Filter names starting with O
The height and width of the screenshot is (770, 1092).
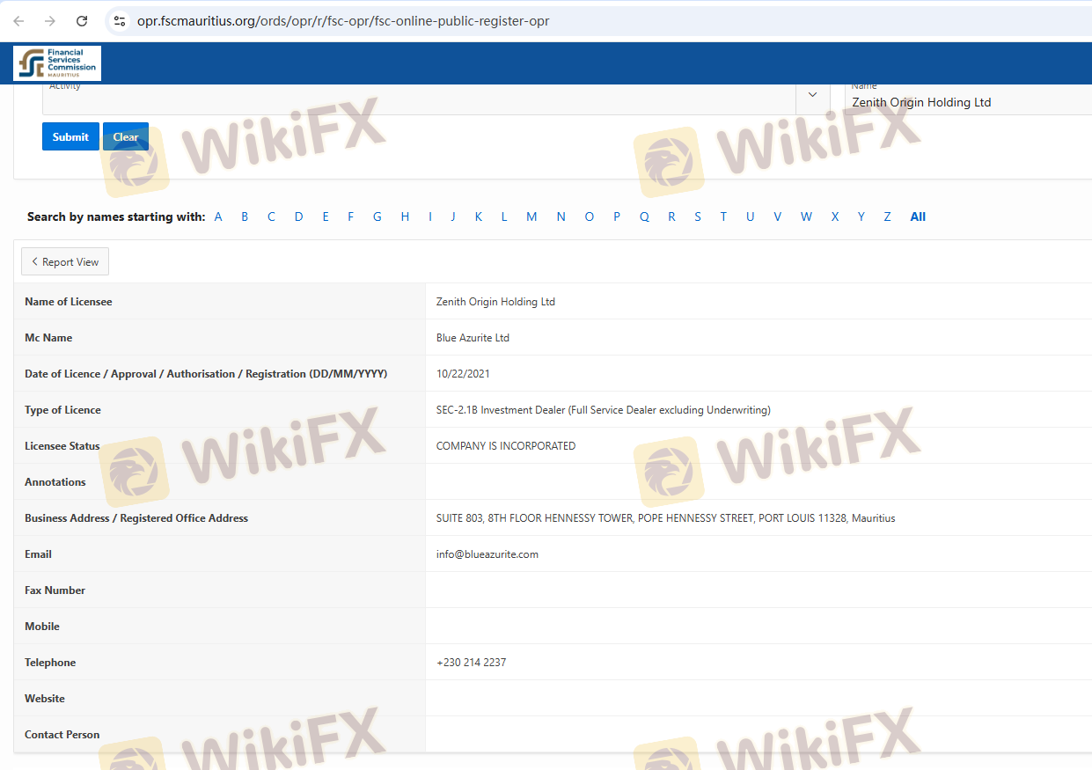tap(590, 216)
